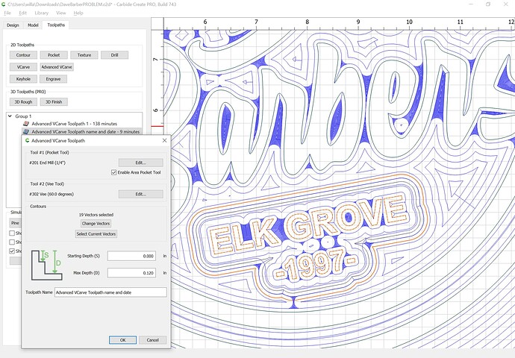Click the icon beside the name and date toolpath

[x=25, y=132]
